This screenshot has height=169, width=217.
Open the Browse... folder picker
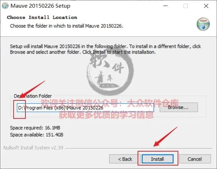coord(179,107)
